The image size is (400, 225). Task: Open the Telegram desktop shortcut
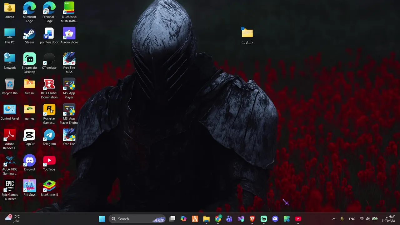pyautogui.click(x=49, y=137)
